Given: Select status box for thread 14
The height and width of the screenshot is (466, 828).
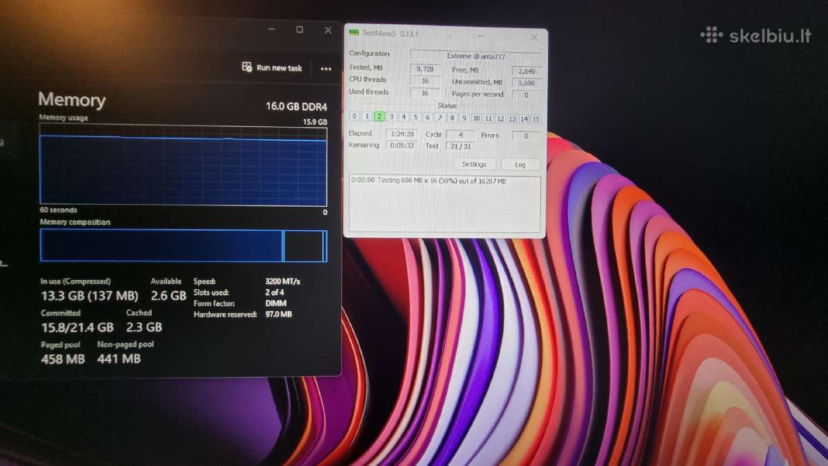Looking at the screenshot, I should point(524,119).
